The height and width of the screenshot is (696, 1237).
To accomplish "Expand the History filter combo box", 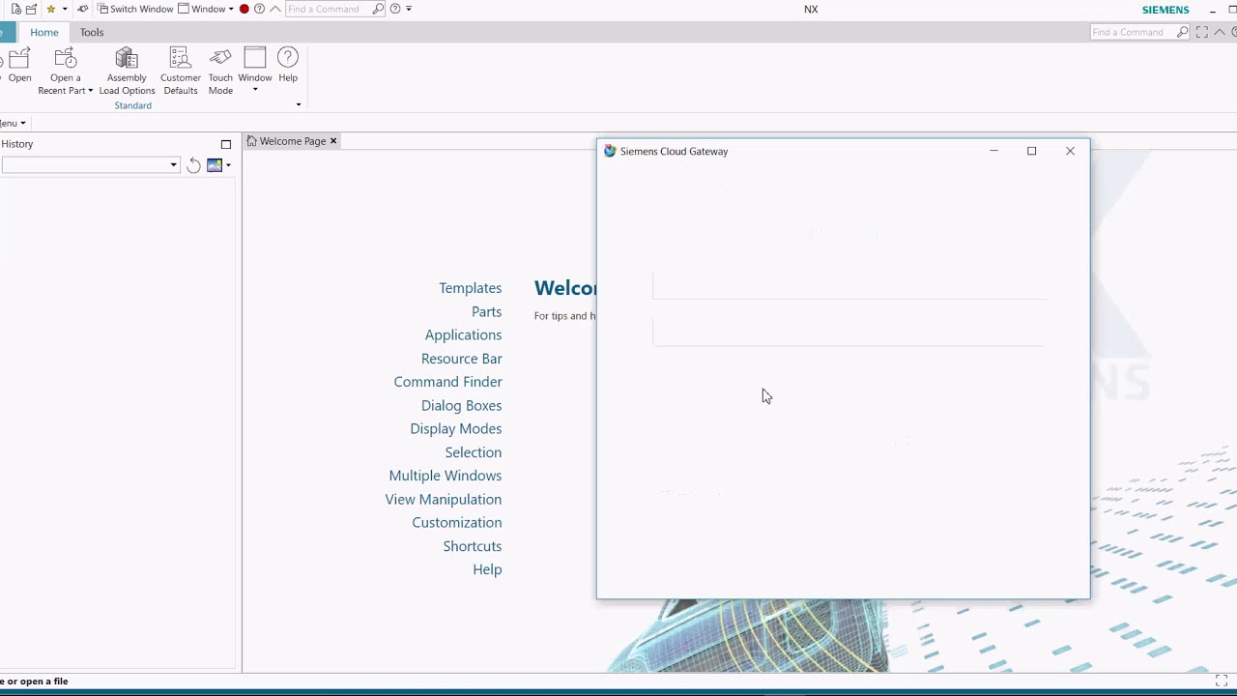I will pos(174,165).
